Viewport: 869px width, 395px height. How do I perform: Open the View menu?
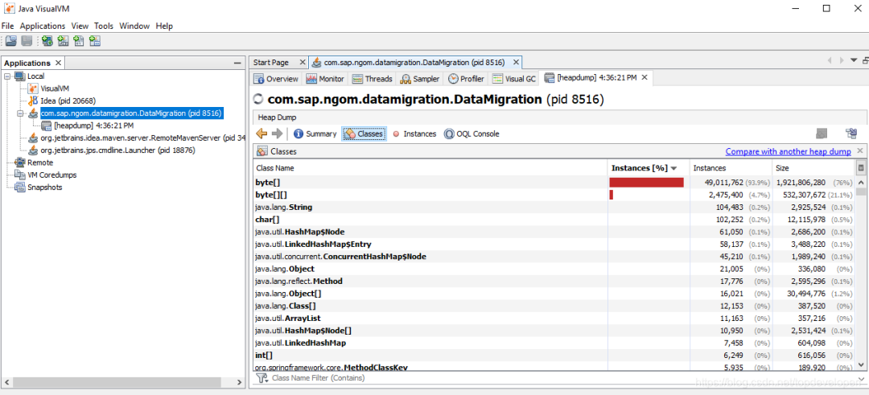pos(80,26)
